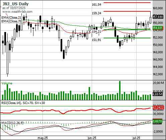
Task: Click the green 0,4678 MACD value tag
Action: coord(157,121)
